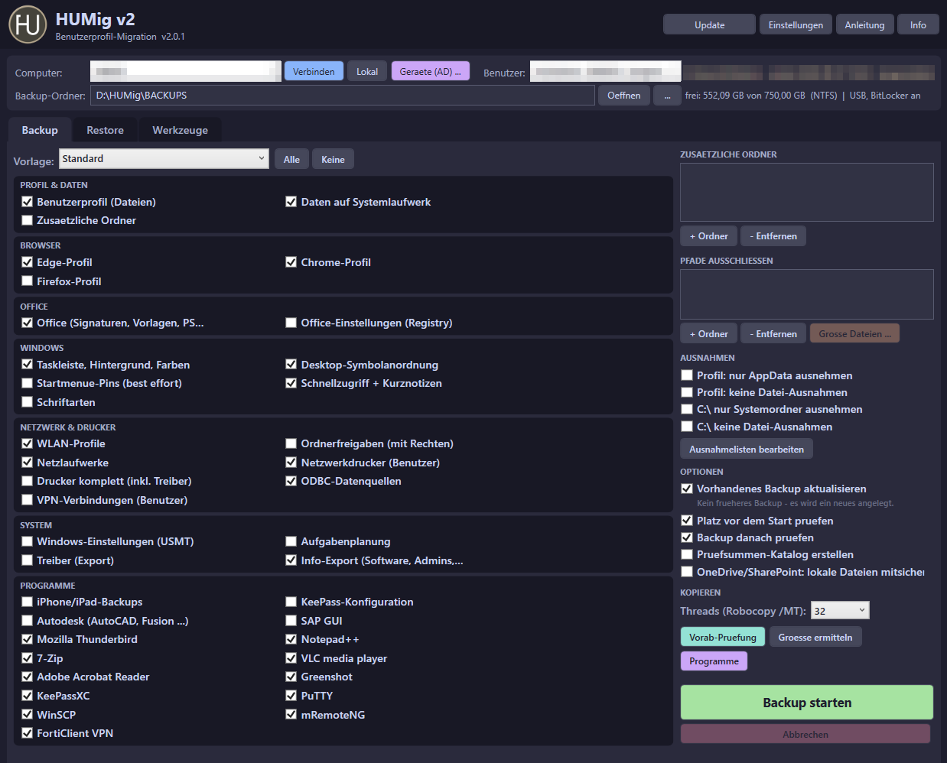Select Alle template items
Image resolution: width=947 pixels, height=763 pixels.
tap(291, 159)
